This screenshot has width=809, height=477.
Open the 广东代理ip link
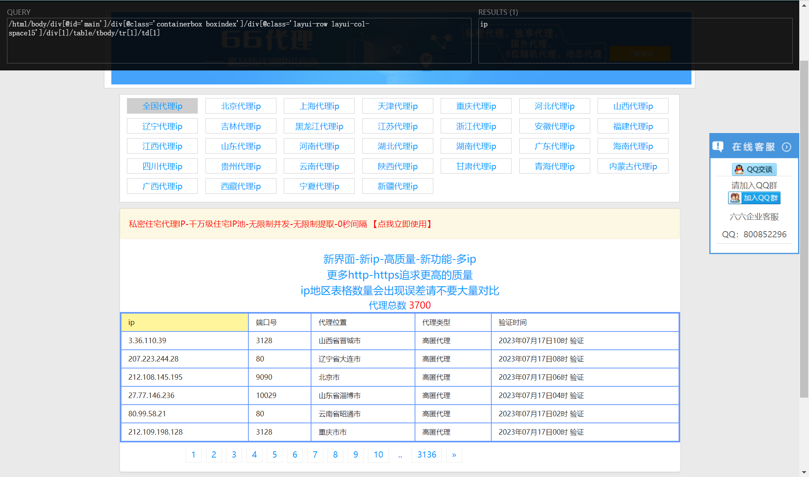coord(554,146)
